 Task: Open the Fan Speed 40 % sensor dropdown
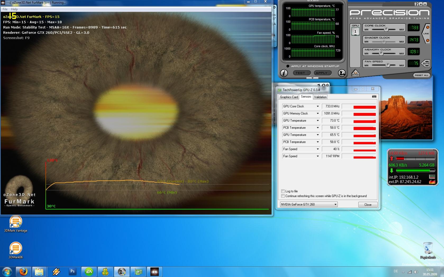pyautogui.click(x=318, y=149)
